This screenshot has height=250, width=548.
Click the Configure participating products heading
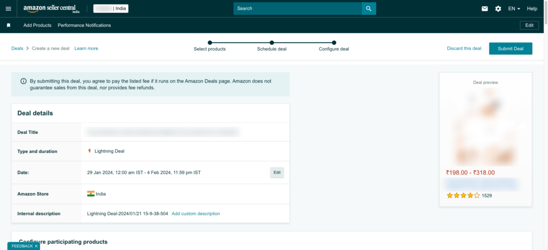click(x=63, y=241)
